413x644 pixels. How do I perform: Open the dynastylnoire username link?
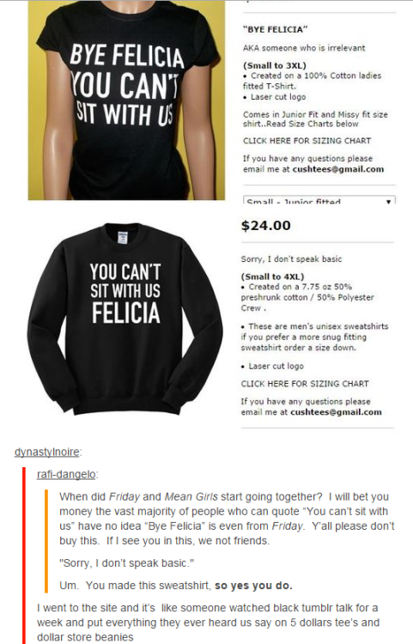(47, 452)
